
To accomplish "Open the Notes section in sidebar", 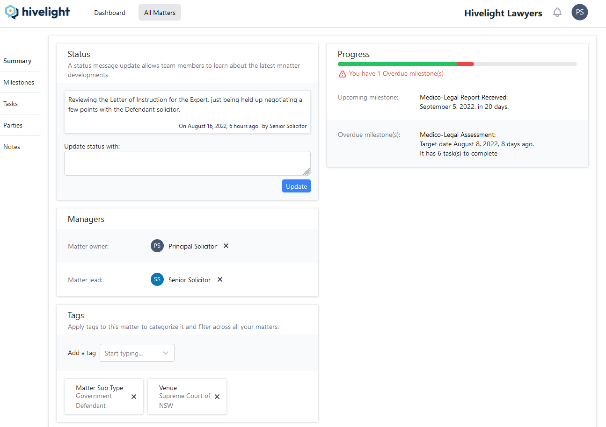I will [12, 147].
